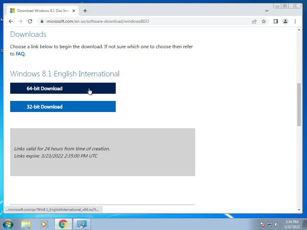Share this page via share icon
307x230 pixels.
254,21
